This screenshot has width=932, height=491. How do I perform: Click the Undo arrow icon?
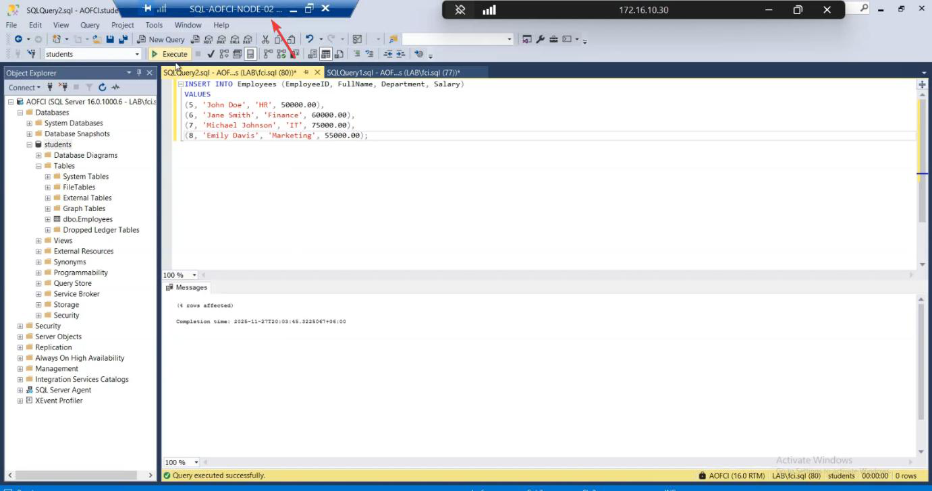[309, 39]
